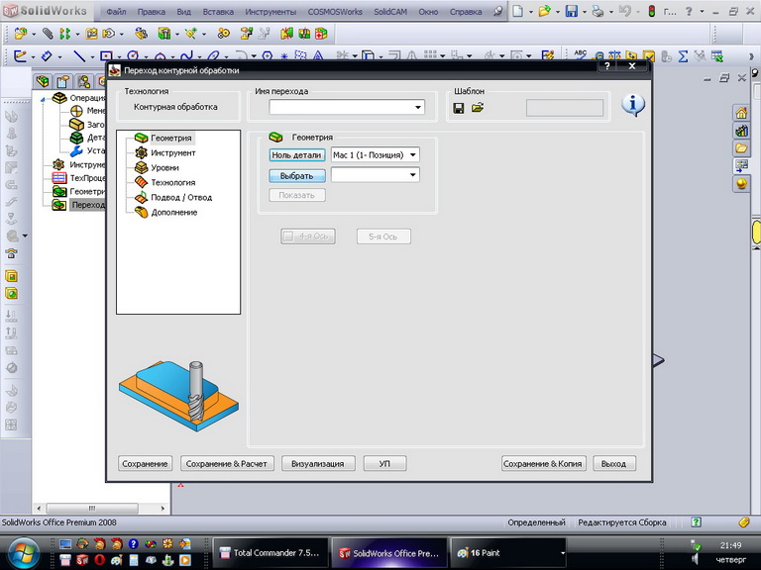
Task: Open the Инструменты menu
Action: coord(271,11)
